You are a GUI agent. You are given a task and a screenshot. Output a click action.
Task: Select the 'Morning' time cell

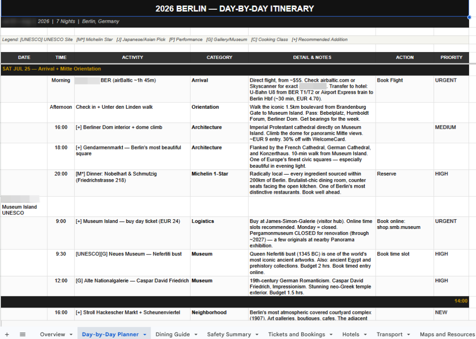tap(61, 89)
